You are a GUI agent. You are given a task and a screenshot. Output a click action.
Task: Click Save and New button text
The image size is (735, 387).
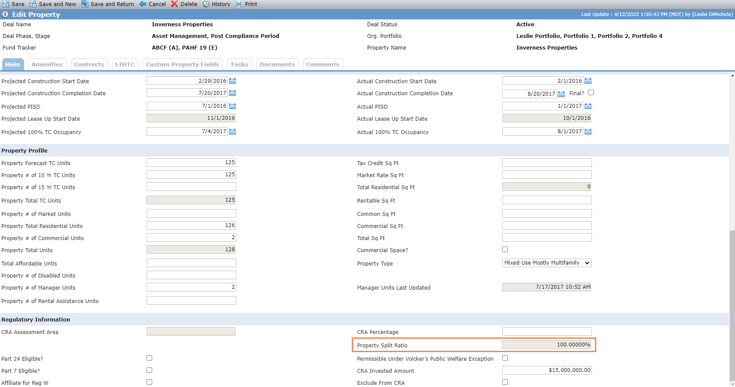pyautogui.click(x=57, y=4)
